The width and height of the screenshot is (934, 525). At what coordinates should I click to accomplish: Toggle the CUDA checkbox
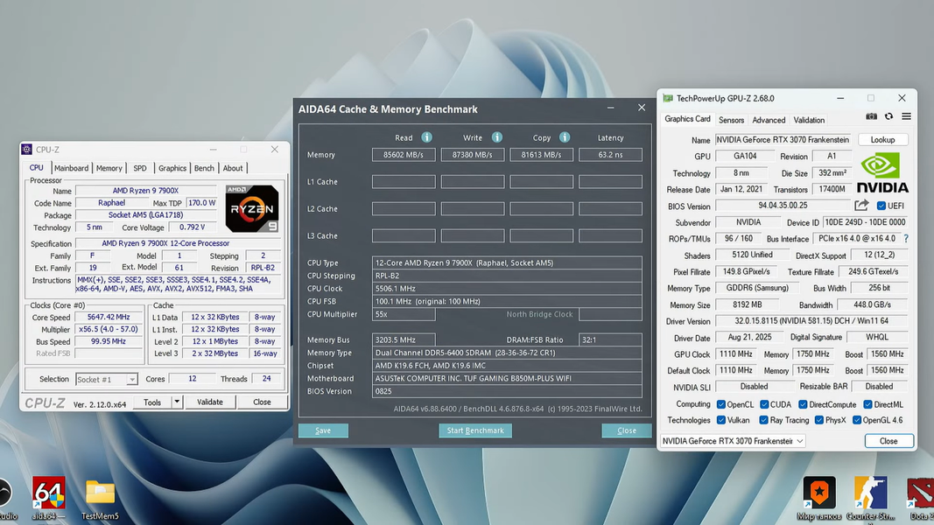tap(764, 404)
